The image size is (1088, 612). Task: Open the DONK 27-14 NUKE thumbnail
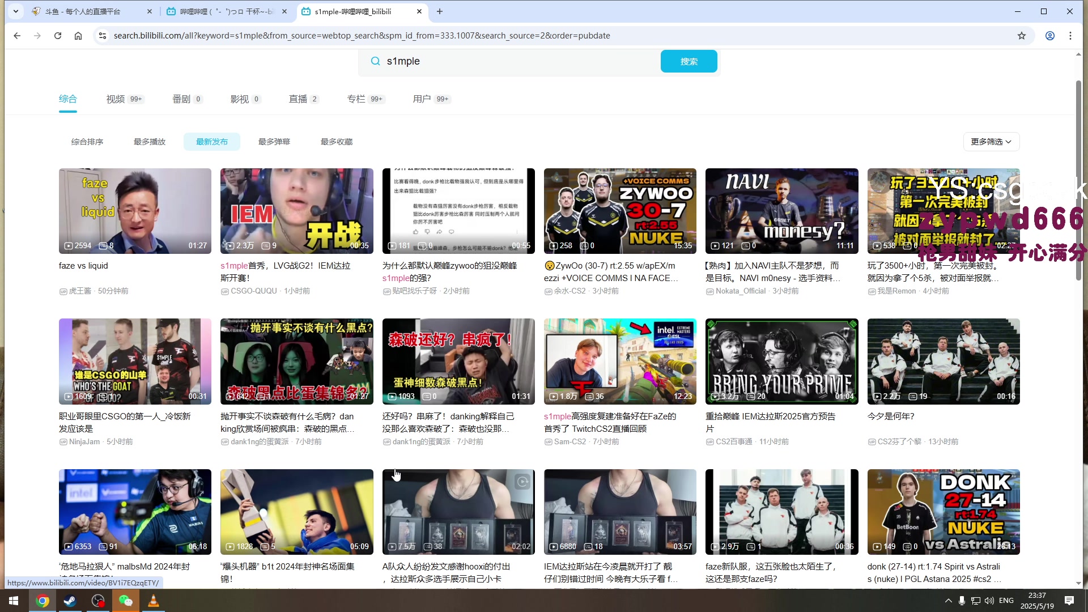[x=943, y=512]
